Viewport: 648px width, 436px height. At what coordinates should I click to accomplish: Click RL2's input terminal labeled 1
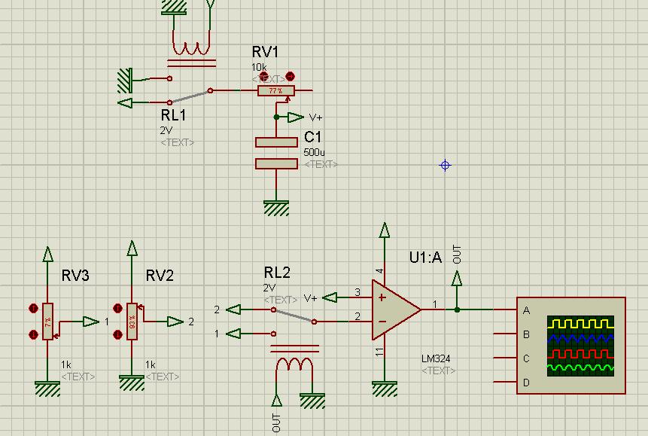[233, 334]
